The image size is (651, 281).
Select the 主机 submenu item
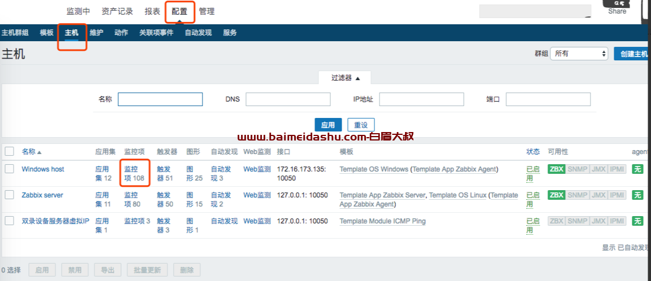pos(71,33)
